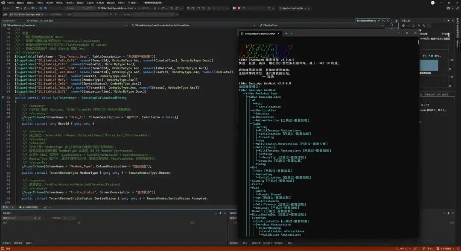This screenshot has width=461, height=251.
Task: Open Diagnostic Tools settings gear
Action: 403,26
